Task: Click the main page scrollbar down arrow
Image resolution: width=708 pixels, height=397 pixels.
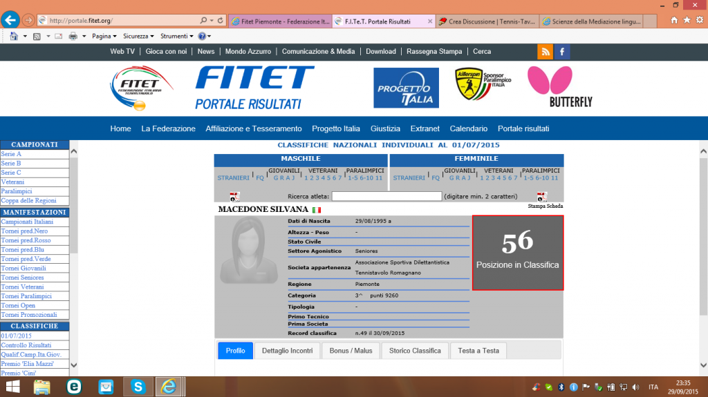Action: coord(703,365)
